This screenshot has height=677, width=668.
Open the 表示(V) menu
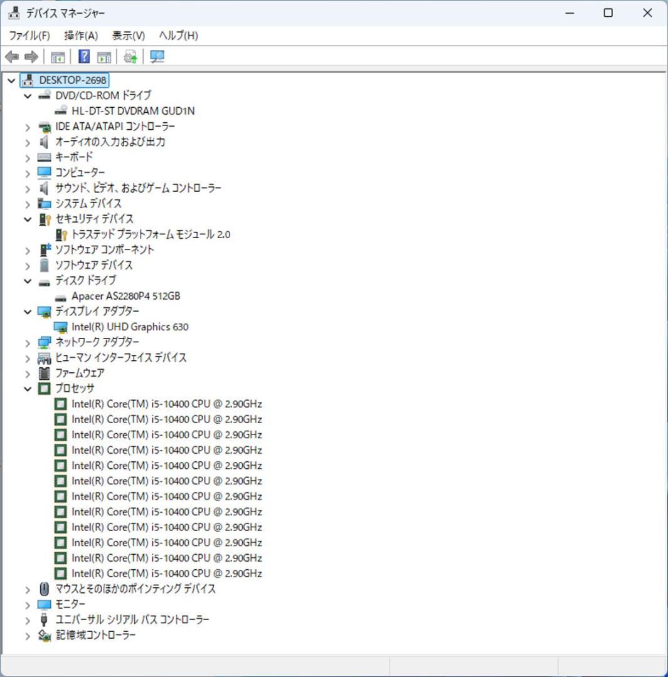pos(127,36)
